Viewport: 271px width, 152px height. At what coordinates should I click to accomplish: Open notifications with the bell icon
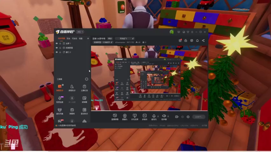point(197,41)
